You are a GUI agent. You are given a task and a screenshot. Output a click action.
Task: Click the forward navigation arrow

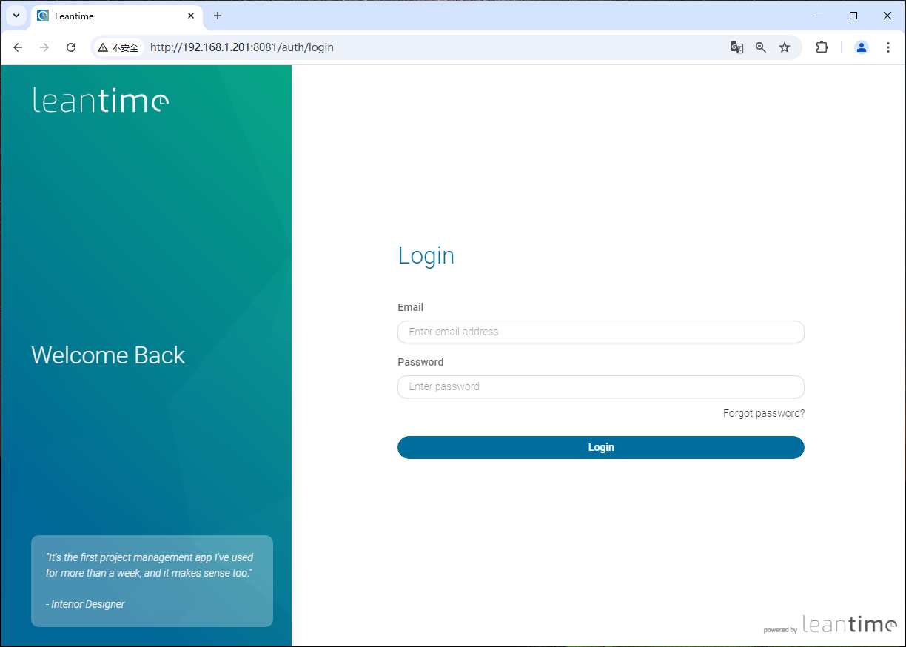point(44,47)
